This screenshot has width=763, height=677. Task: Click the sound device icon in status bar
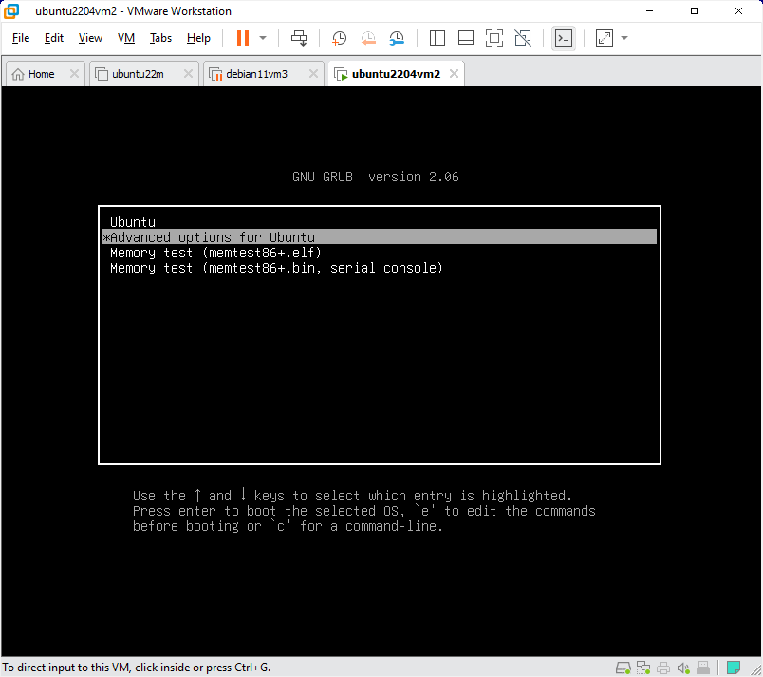pyautogui.click(x=683, y=668)
